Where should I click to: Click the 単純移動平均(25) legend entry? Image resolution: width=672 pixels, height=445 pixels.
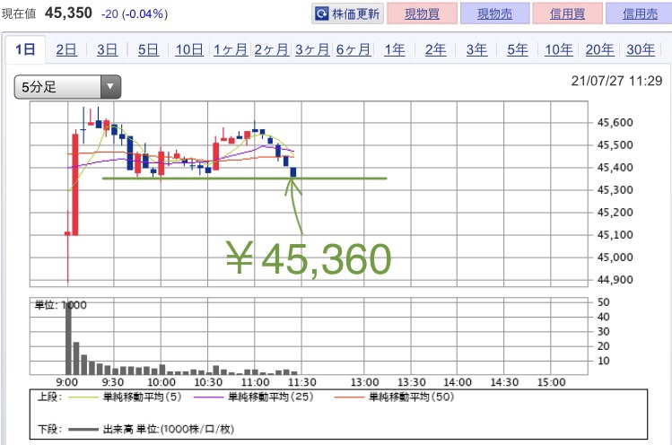point(253,397)
